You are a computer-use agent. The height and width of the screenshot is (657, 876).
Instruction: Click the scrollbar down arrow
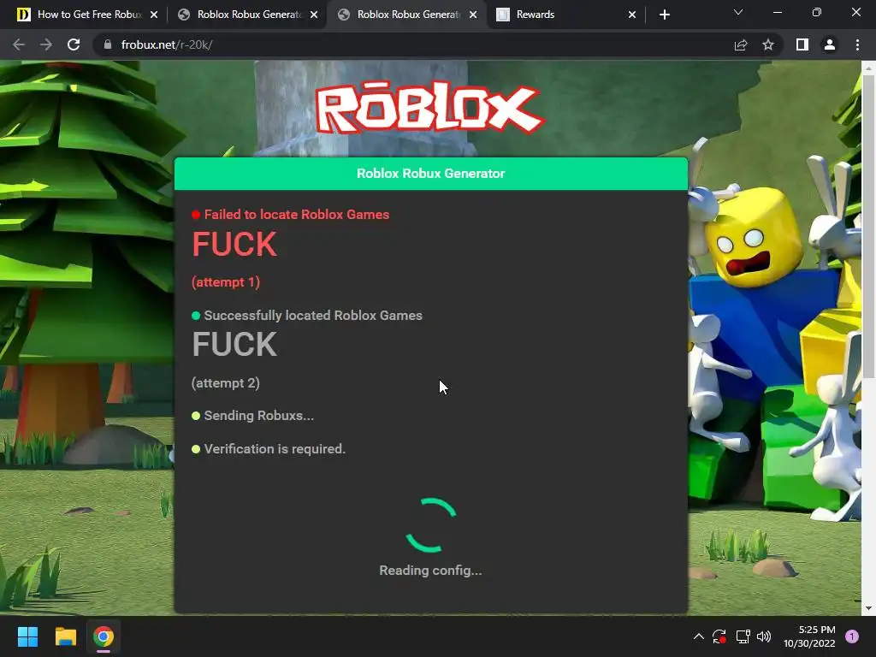[869, 608]
